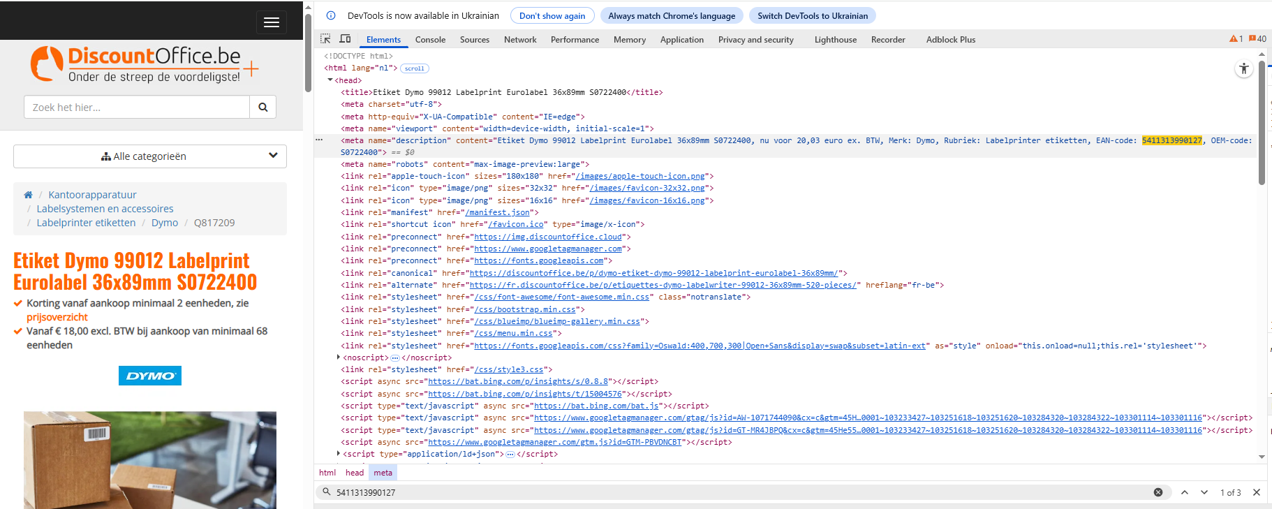Click the scroll badge on html tag
1272x509 pixels.
415,68
